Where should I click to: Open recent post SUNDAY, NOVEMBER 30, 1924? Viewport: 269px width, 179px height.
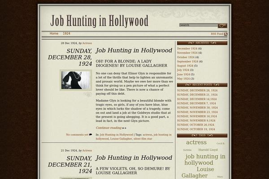tap(197, 107)
